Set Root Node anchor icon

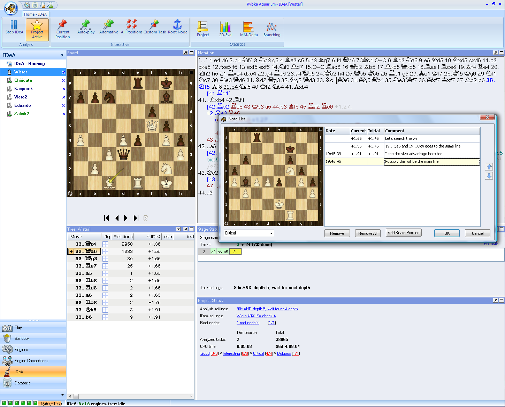pos(178,27)
